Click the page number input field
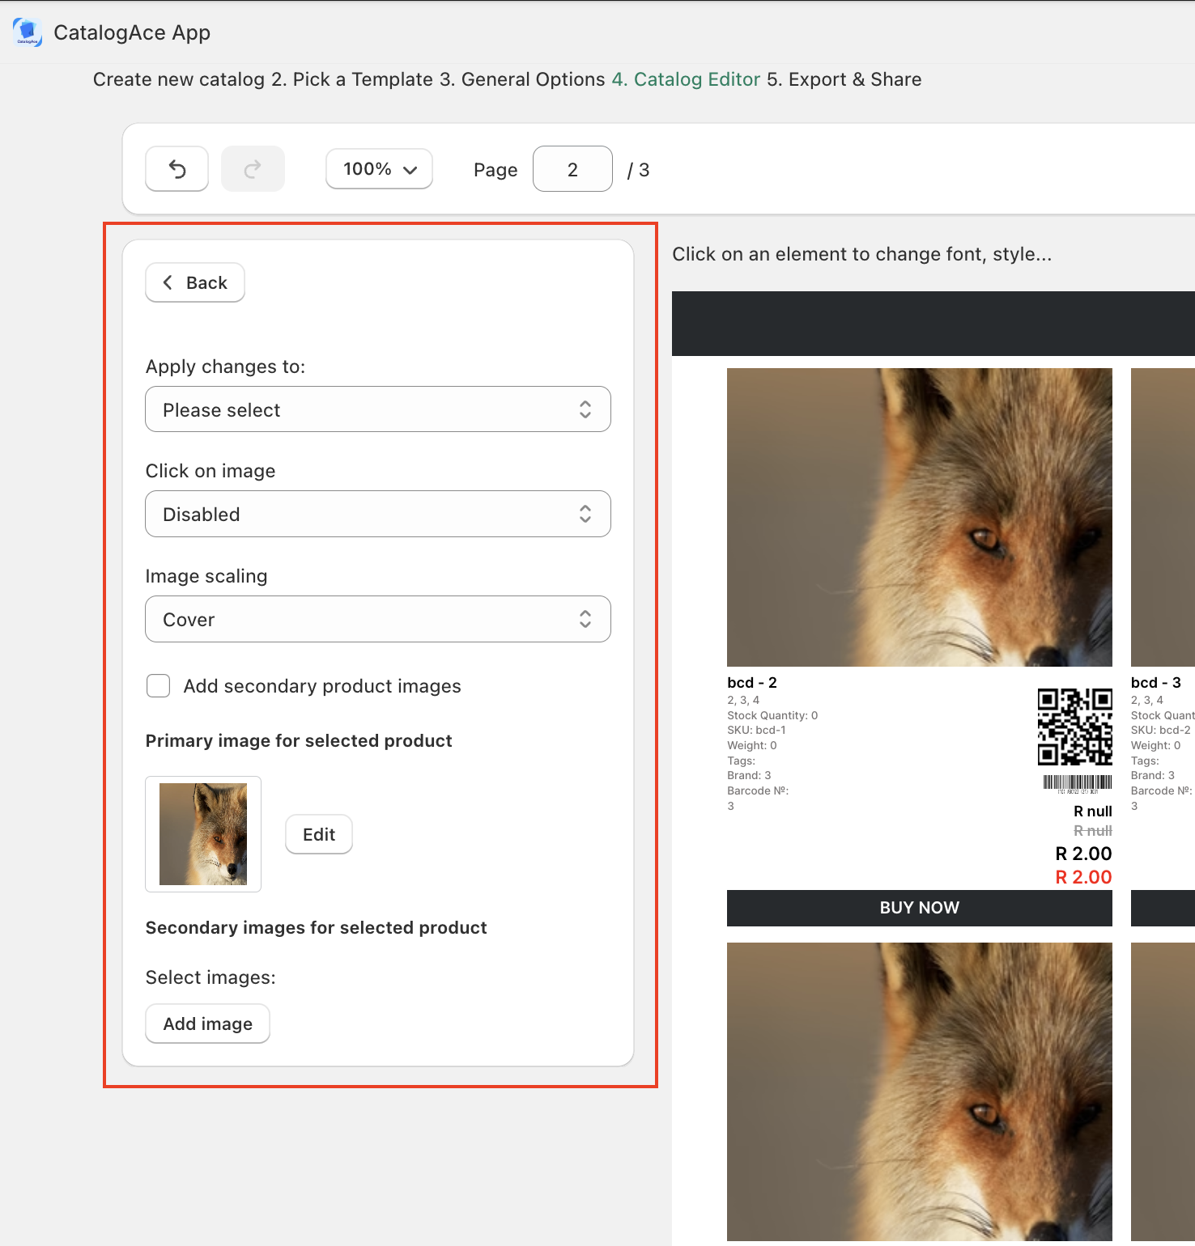Viewport: 1195px width, 1246px height. tap(572, 169)
